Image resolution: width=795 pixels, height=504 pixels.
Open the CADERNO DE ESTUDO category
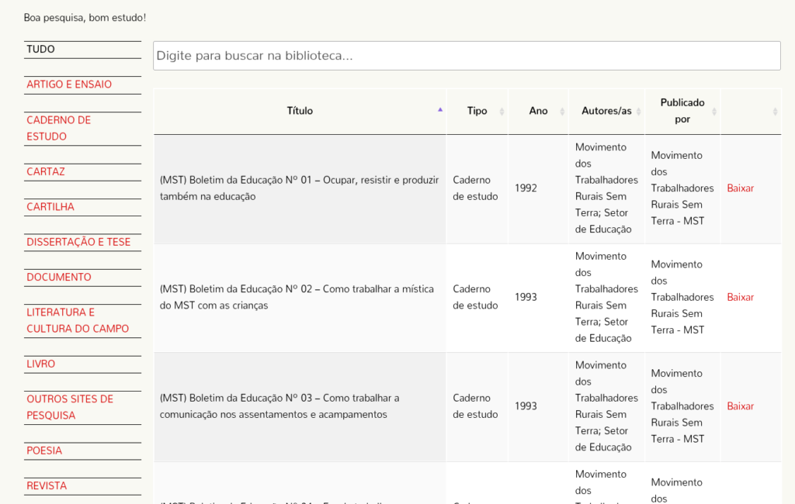(x=58, y=128)
